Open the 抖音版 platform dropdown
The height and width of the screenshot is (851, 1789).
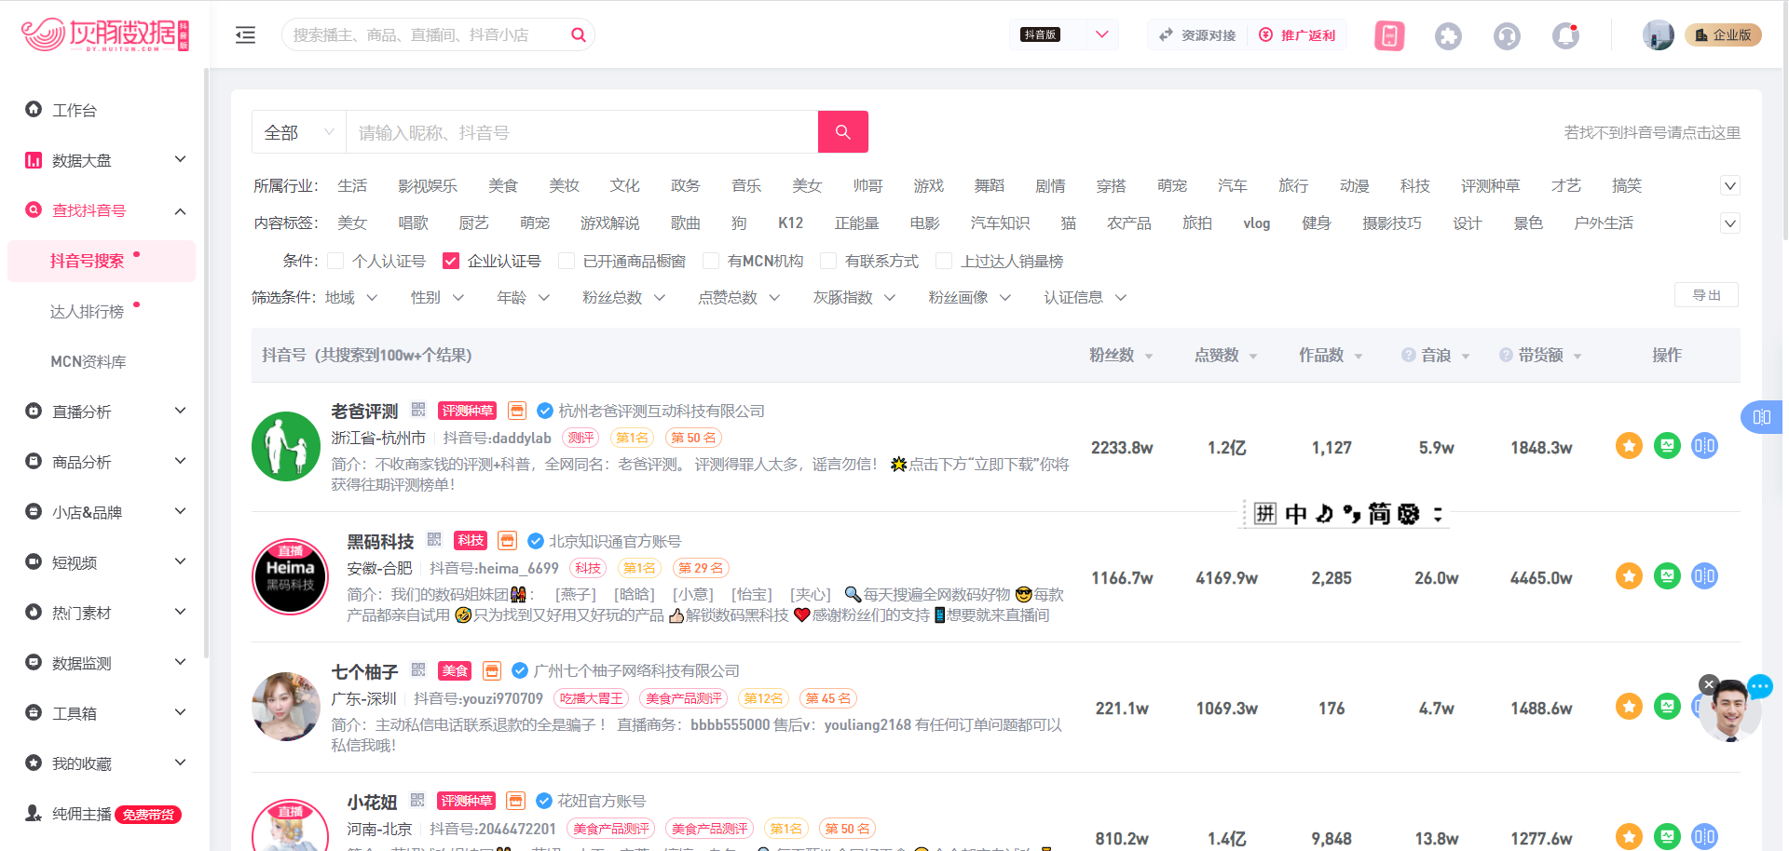pyautogui.click(x=1064, y=35)
